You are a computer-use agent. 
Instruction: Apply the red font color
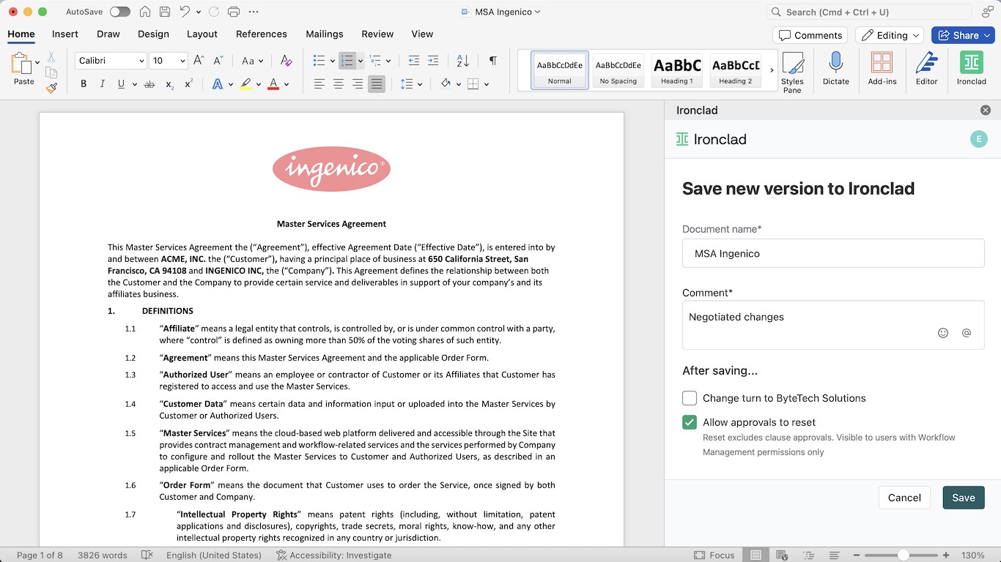pyautogui.click(x=273, y=84)
